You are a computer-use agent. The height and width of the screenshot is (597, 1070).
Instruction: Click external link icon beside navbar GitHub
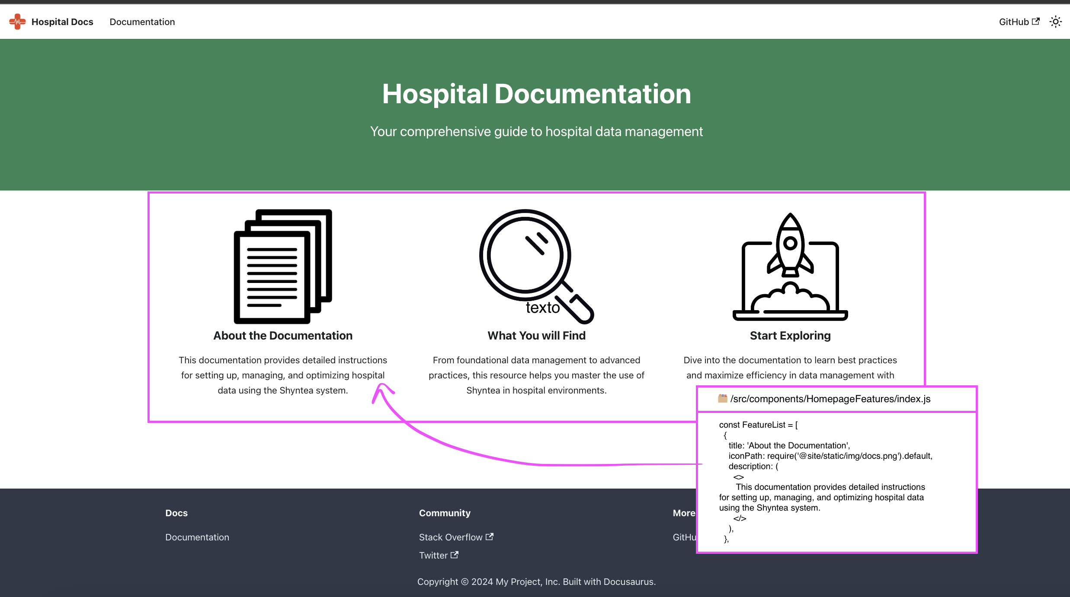[x=1036, y=21]
